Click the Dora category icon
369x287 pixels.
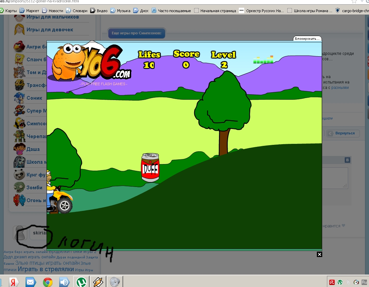(x=19, y=149)
